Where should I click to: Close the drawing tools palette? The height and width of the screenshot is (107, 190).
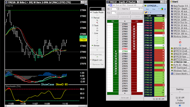coord(103,9)
